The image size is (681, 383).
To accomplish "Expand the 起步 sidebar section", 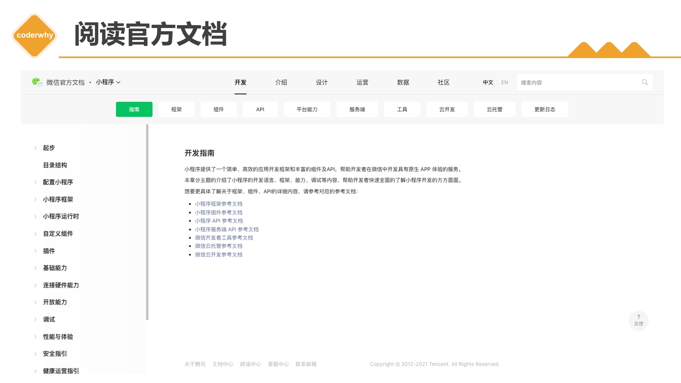I will click(35, 148).
